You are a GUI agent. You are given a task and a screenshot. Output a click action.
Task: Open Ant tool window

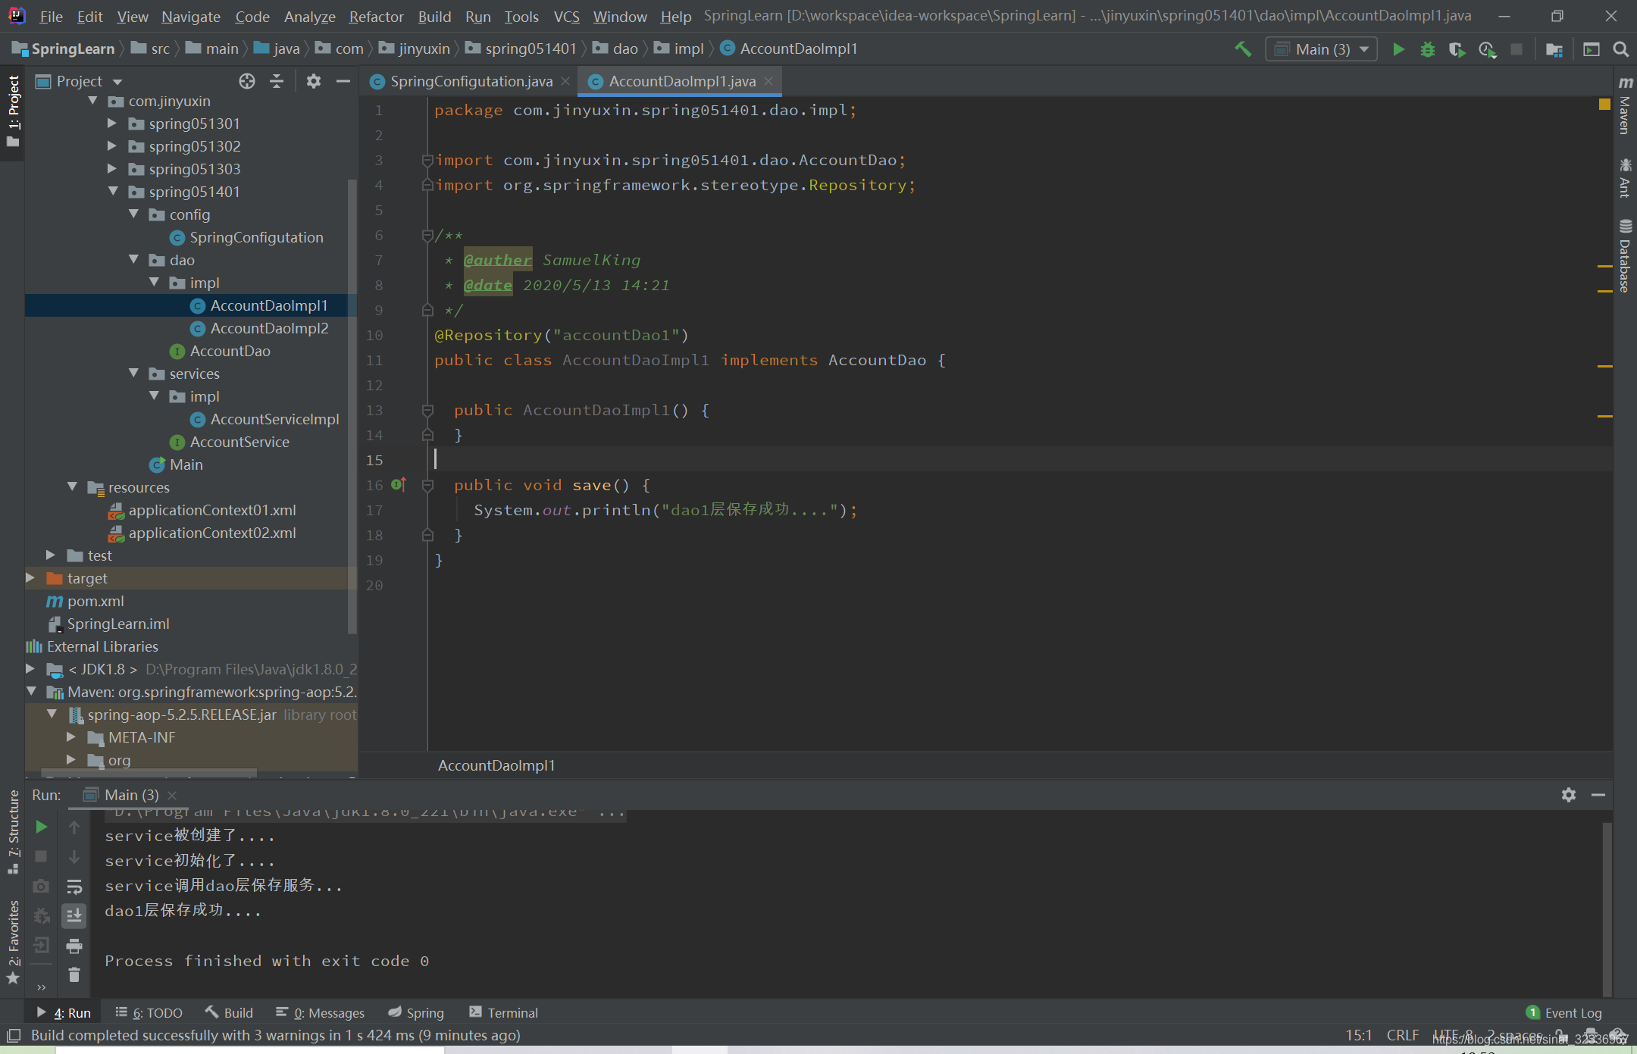(1625, 177)
